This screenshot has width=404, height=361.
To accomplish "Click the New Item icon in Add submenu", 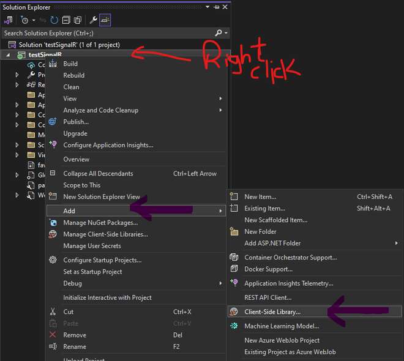I will point(234,196).
